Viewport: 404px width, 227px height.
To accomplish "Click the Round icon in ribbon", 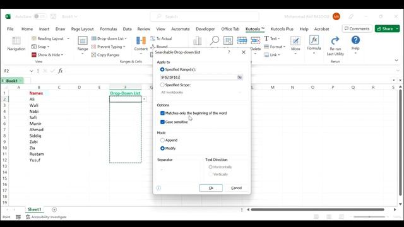I will pyautogui.click(x=153, y=47).
